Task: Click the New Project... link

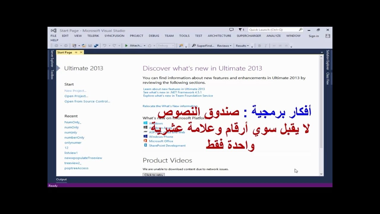Action: (75, 91)
